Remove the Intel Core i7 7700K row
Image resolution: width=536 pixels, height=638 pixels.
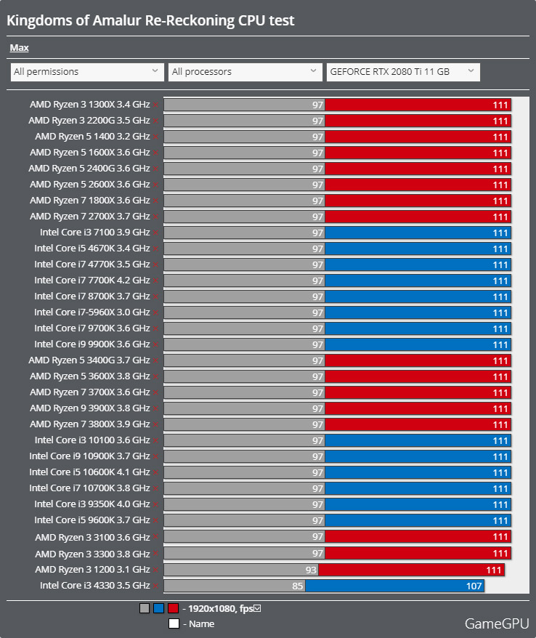(x=155, y=280)
